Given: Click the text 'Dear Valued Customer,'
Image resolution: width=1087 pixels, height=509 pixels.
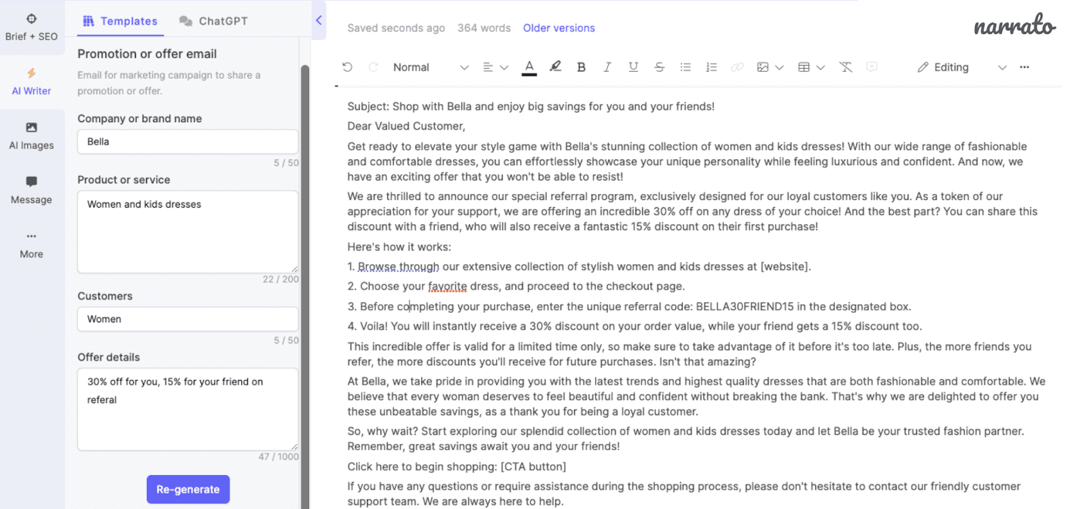Looking at the screenshot, I should [x=406, y=126].
